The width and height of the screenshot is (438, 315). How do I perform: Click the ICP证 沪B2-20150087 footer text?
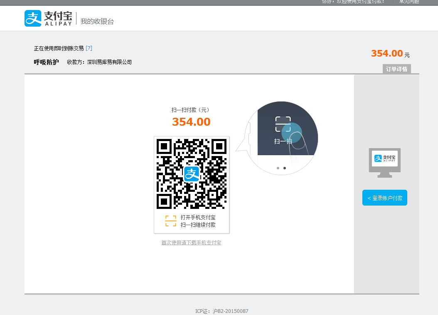coord(222,311)
